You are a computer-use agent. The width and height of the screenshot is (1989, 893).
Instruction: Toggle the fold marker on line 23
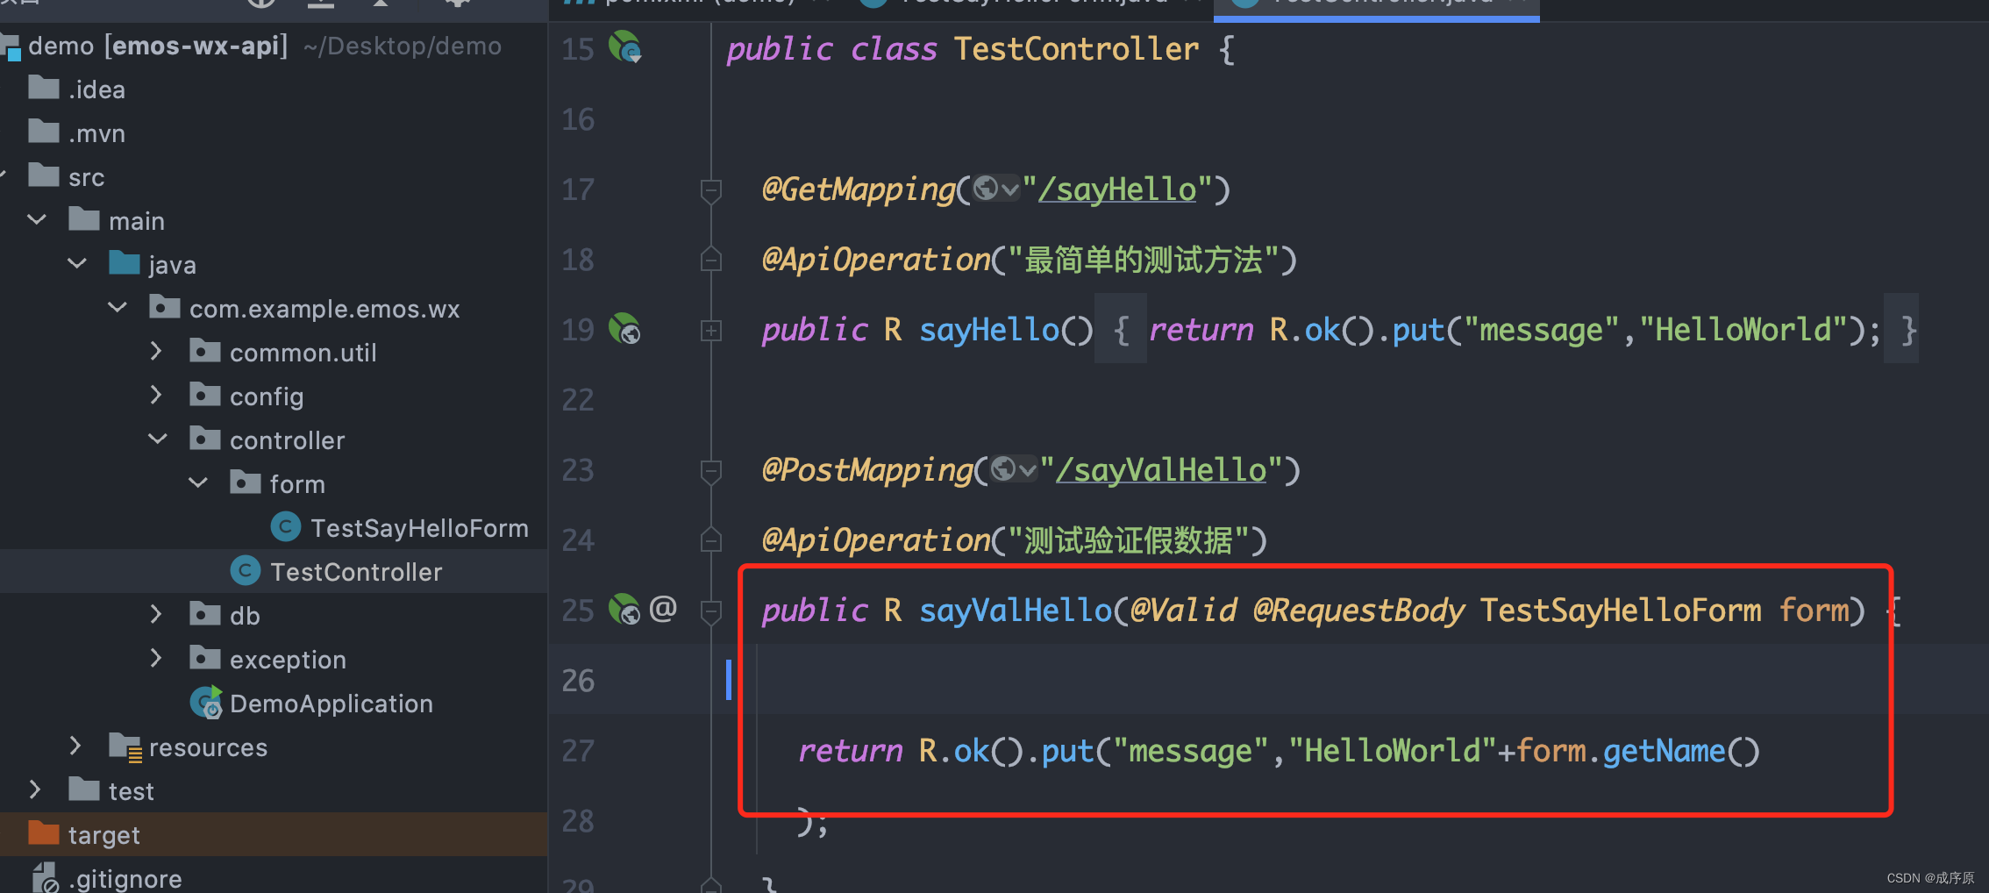pyautogui.click(x=711, y=471)
